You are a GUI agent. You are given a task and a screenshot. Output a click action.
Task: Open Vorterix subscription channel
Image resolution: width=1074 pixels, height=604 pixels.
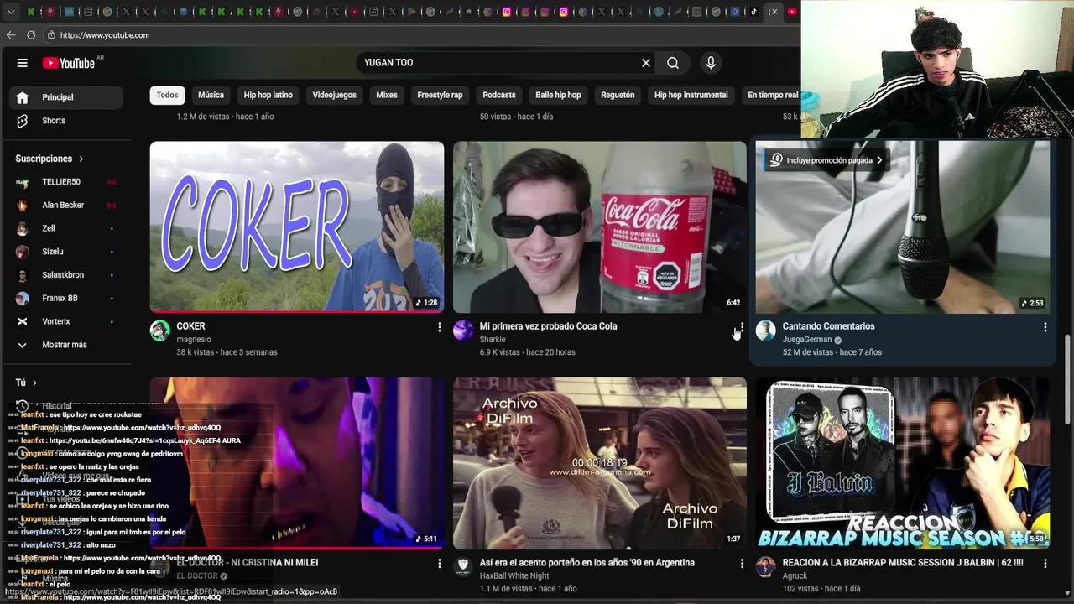click(66, 321)
